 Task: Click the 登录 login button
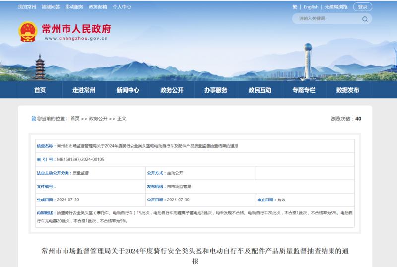(x=363, y=7)
